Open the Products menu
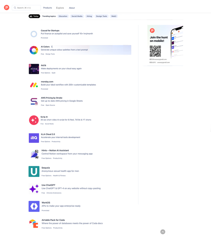Viewport: 211px width, 237px height. tap(47, 8)
